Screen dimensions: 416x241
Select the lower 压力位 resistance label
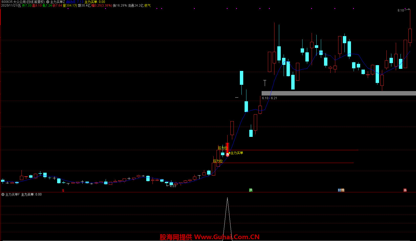(x=218, y=161)
